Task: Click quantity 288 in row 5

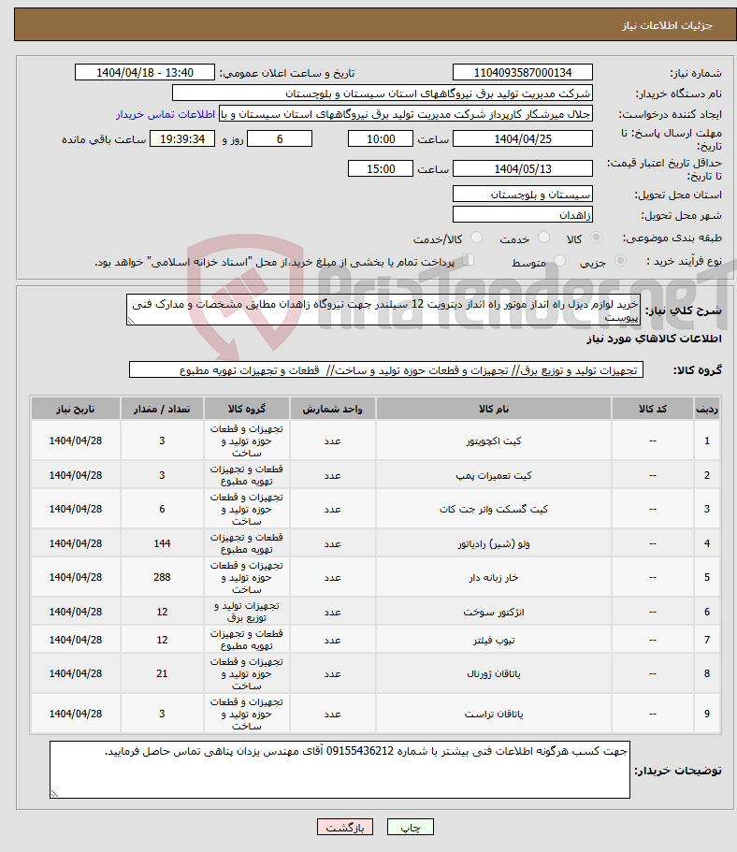Action: (x=162, y=578)
